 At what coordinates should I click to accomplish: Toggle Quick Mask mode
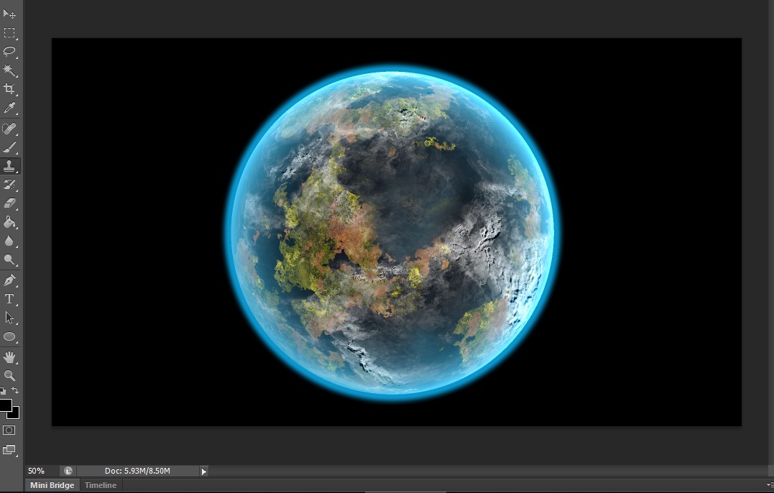point(9,430)
